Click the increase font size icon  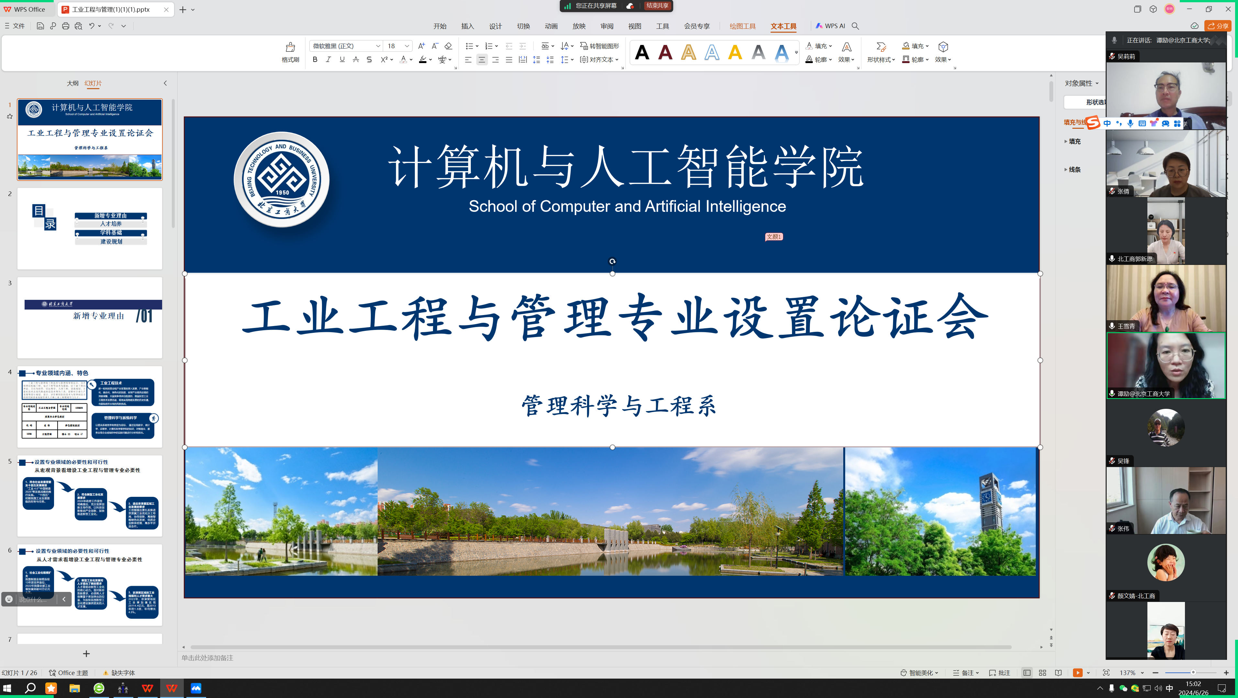point(421,46)
